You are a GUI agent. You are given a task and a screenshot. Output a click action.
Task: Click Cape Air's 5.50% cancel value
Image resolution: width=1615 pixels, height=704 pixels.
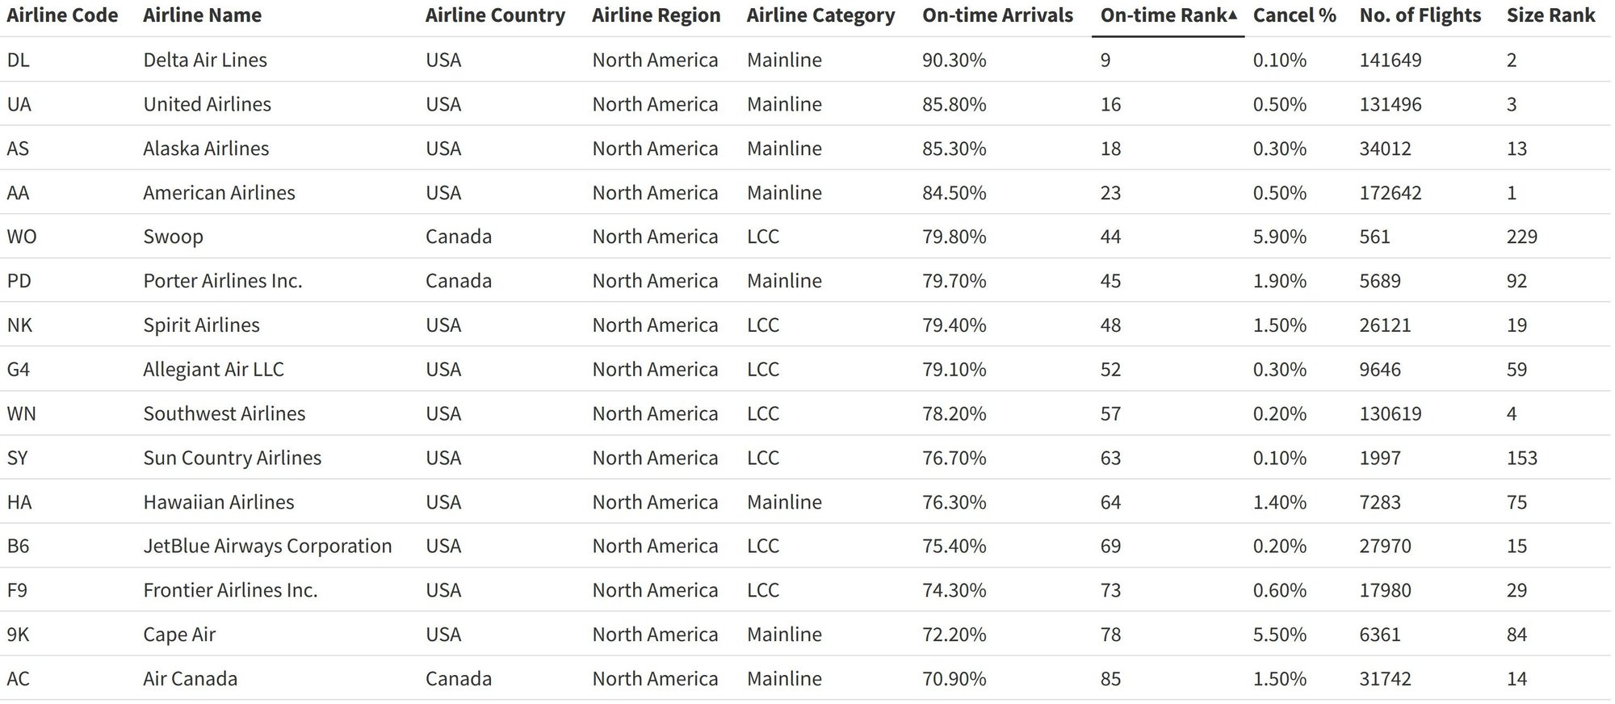pyautogui.click(x=1279, y=635)
